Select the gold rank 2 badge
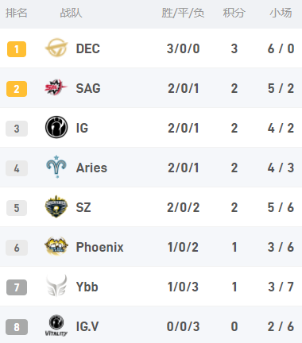This screenshot has height=343, width=302. tap(17, 89)
